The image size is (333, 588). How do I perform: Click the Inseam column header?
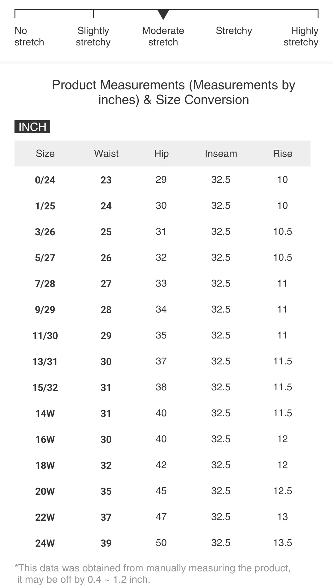click(221, 153)
